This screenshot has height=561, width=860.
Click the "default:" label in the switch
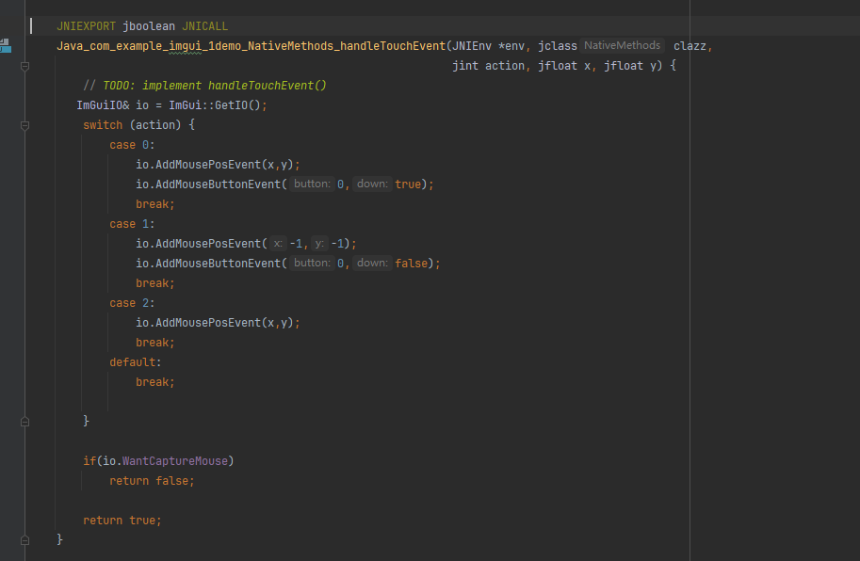(x=135, y=362)
